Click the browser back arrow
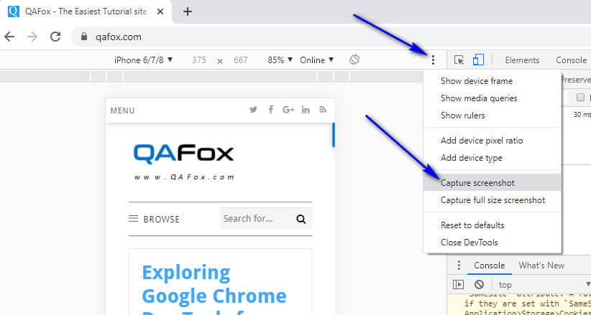This screenshot has width=591, height=315. pyautogui.click(x=9, y=37)
